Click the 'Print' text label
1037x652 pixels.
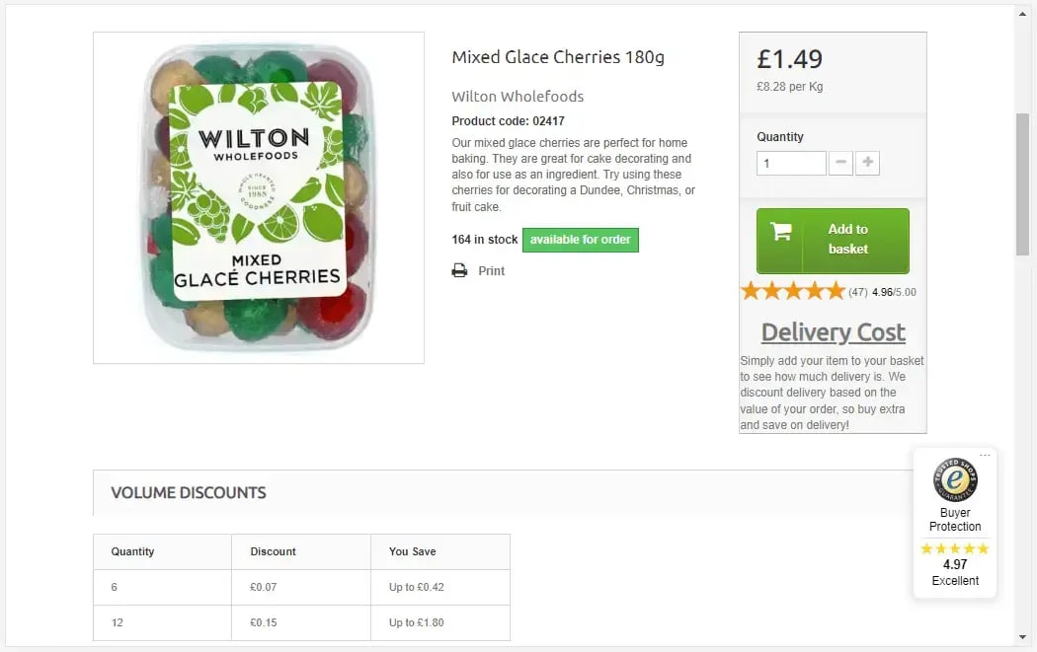point(490,270)
